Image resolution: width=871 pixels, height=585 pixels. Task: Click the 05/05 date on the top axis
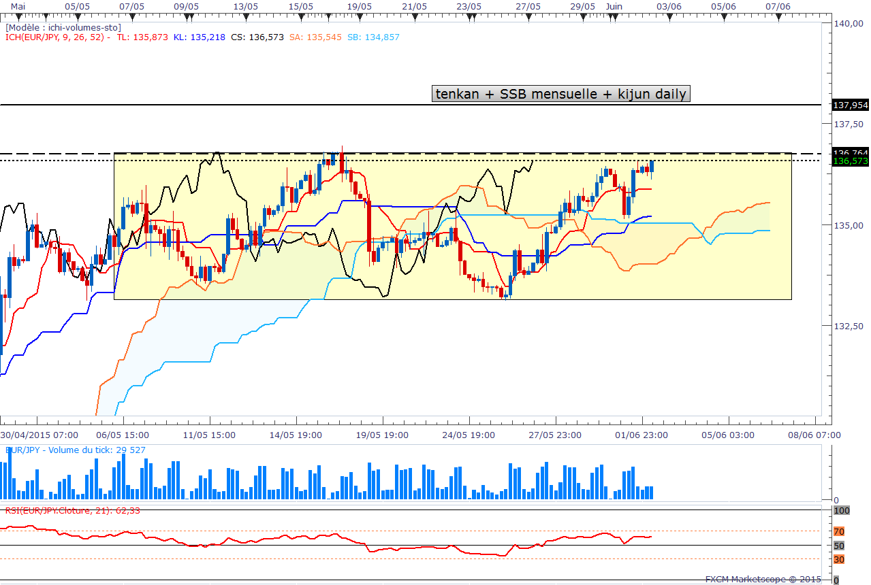click(76, 5)
